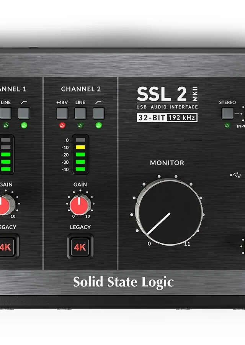
Task: Click the SSL 2 logo
Action: pos(162,94)
